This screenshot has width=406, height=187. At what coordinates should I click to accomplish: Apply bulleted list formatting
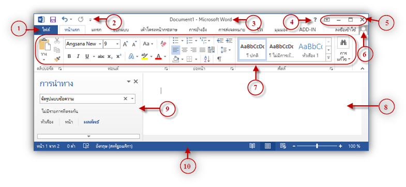pyautogui.click(x=176, y=41)
